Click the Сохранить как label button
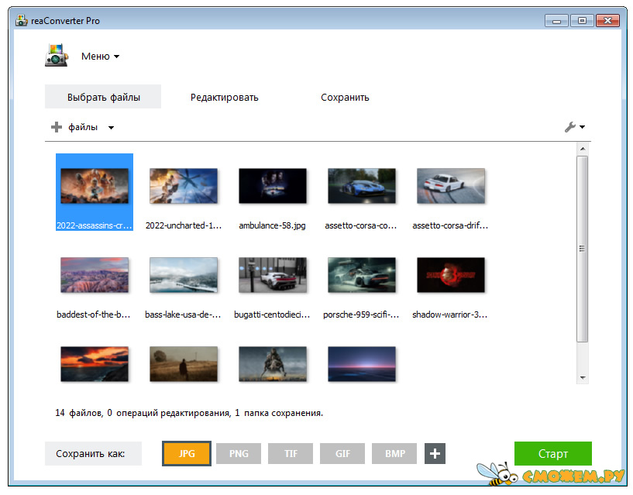Screen dimensions: 633x495 coord(93,454)
